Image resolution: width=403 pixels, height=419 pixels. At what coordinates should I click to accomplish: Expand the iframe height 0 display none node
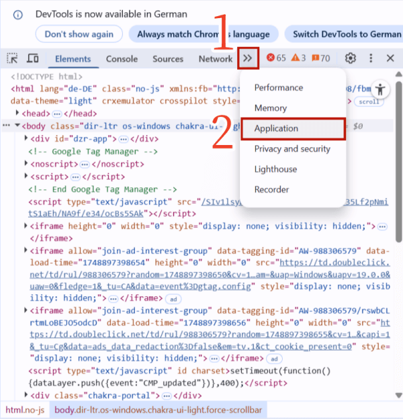point(26,226)
